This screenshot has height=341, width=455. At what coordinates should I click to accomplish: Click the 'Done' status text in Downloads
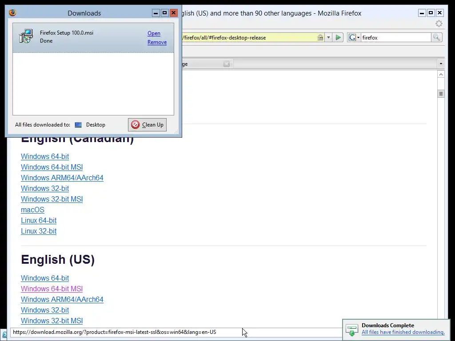pos(46,41)
